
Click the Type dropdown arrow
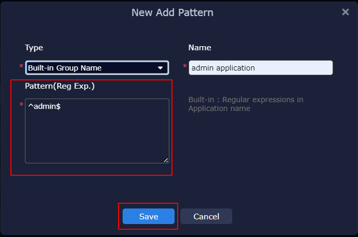[x=161, y=68]
